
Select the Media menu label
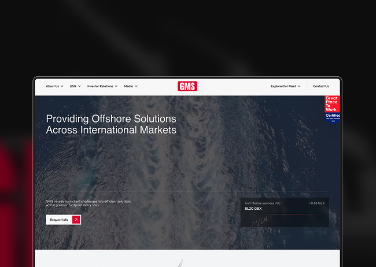[128, 86]
